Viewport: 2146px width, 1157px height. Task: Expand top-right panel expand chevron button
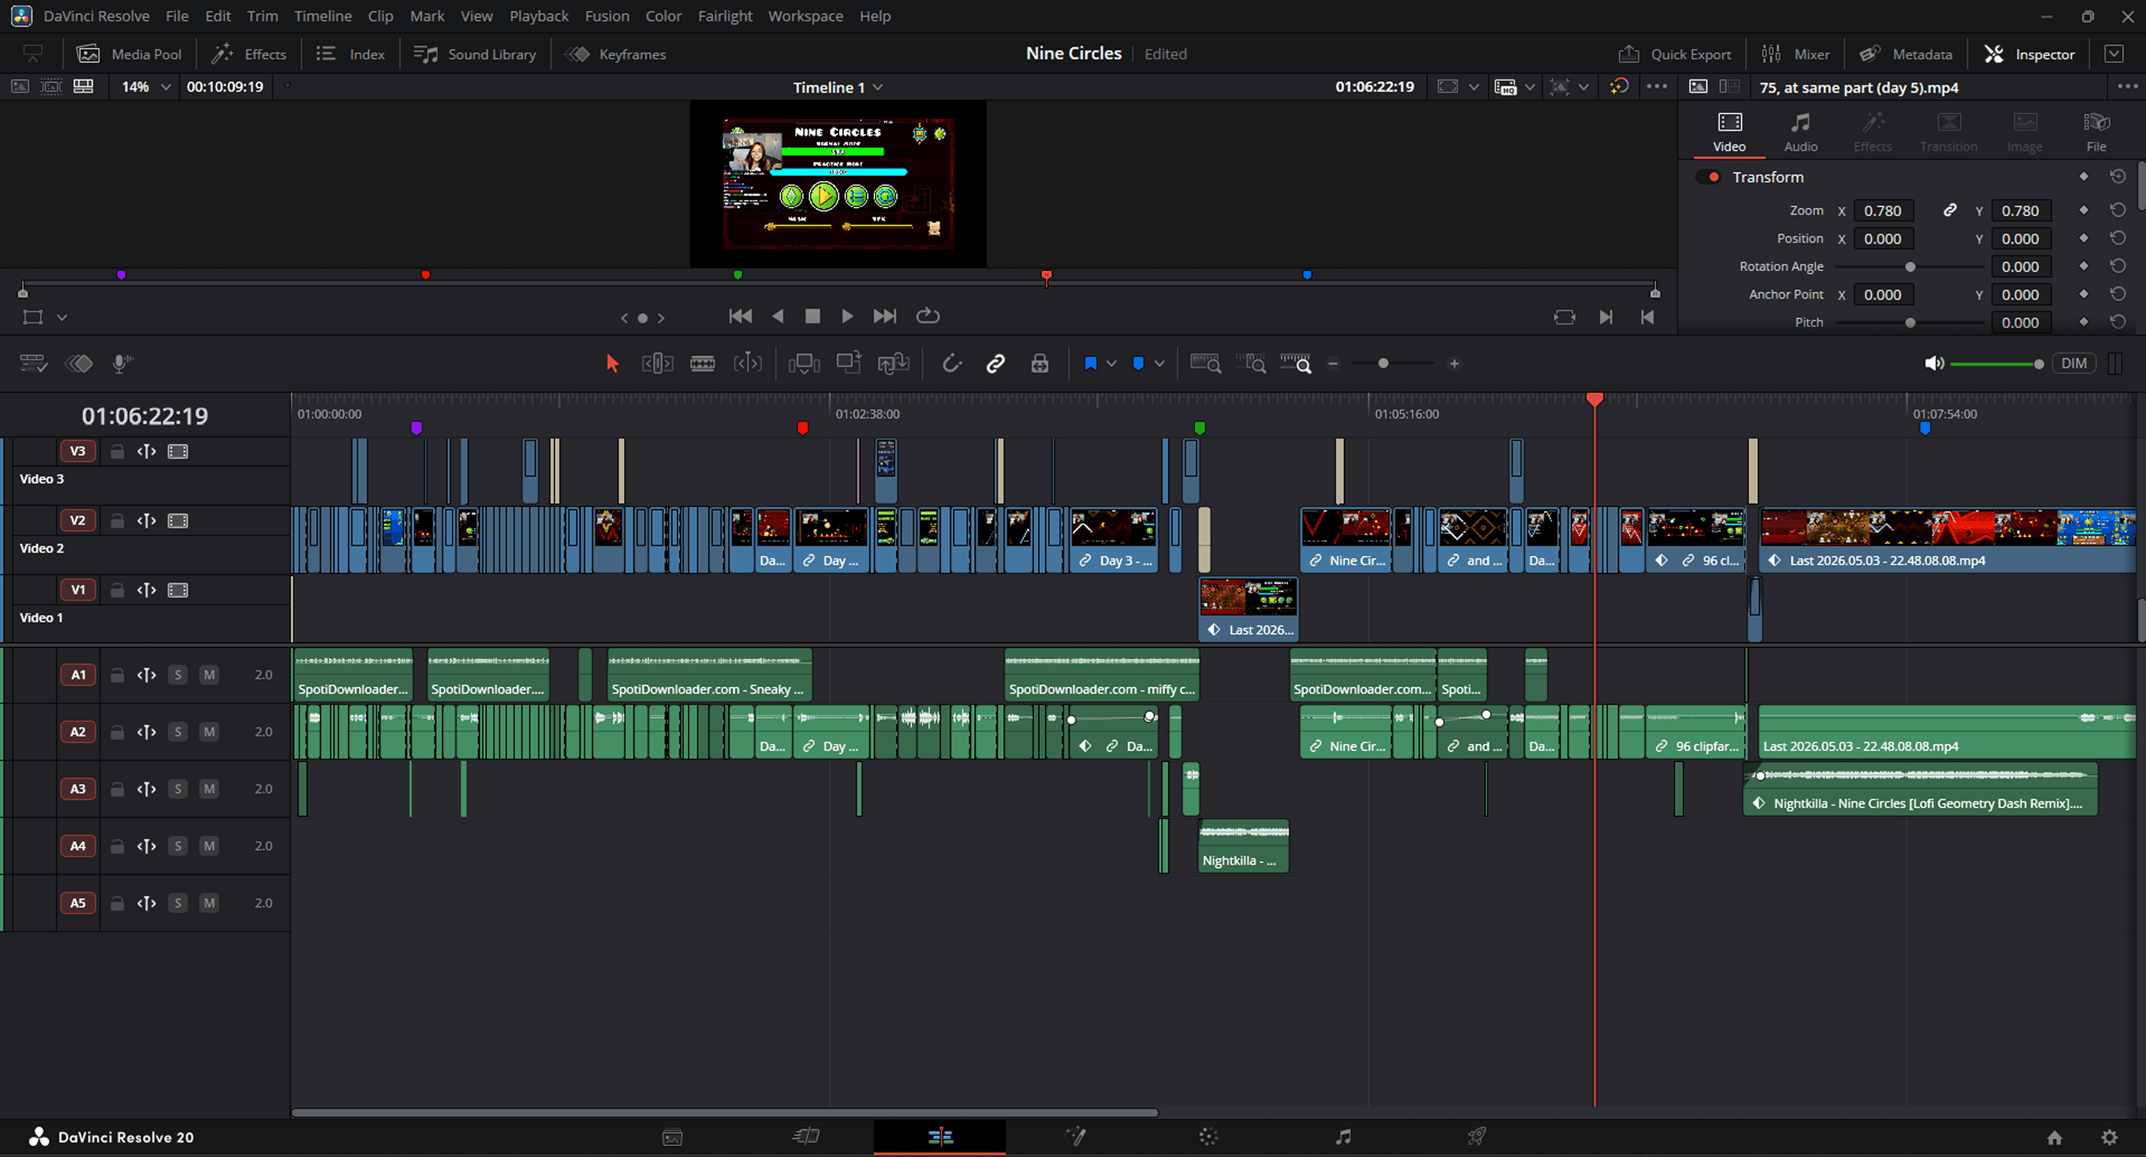2113,54
